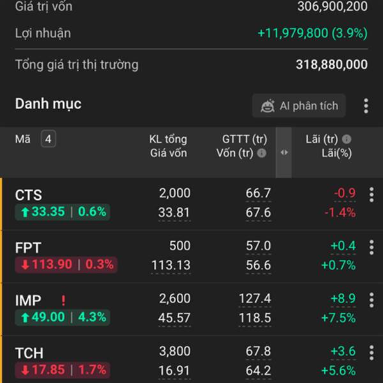Select the IMP stock row
The width and height of the screenshot is (383, 383).
click(x=191, y=309)
